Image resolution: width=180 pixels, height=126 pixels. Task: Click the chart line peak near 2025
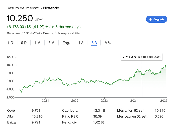[x=166, y=64]
